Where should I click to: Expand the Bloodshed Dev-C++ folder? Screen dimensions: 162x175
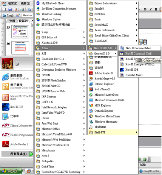point(60,59)
